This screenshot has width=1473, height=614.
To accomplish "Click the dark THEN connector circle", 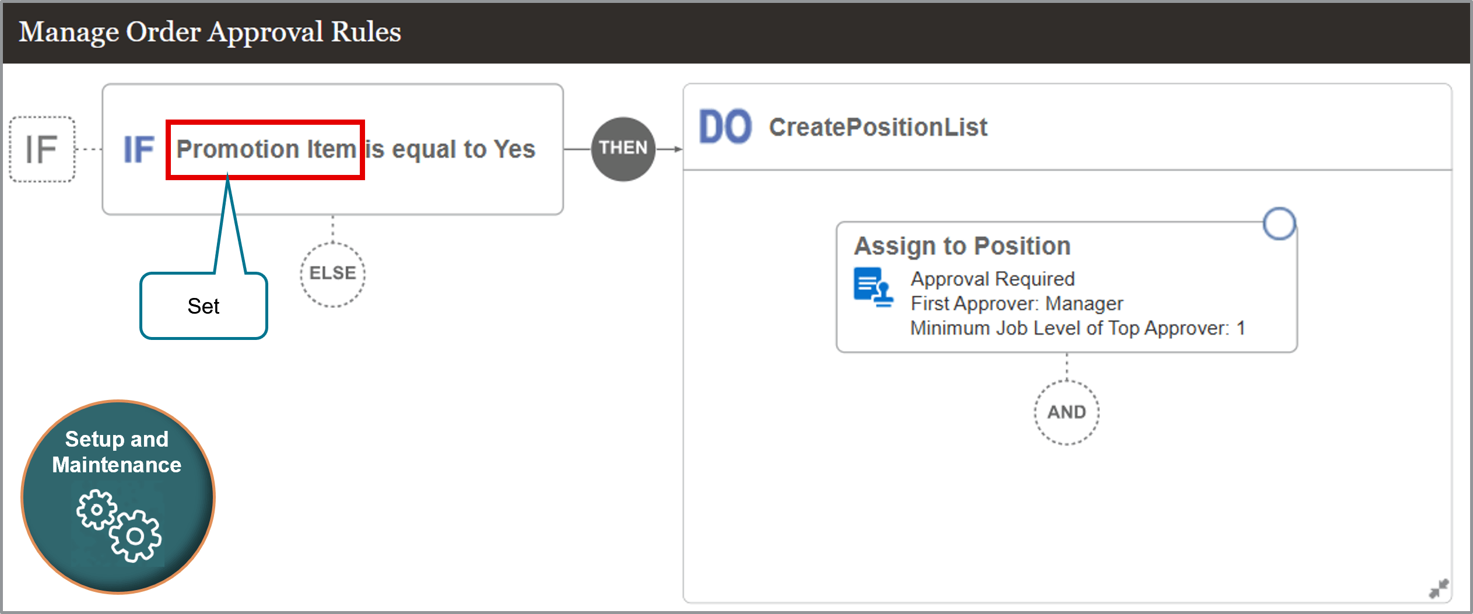I will click(x=623, y=149).
